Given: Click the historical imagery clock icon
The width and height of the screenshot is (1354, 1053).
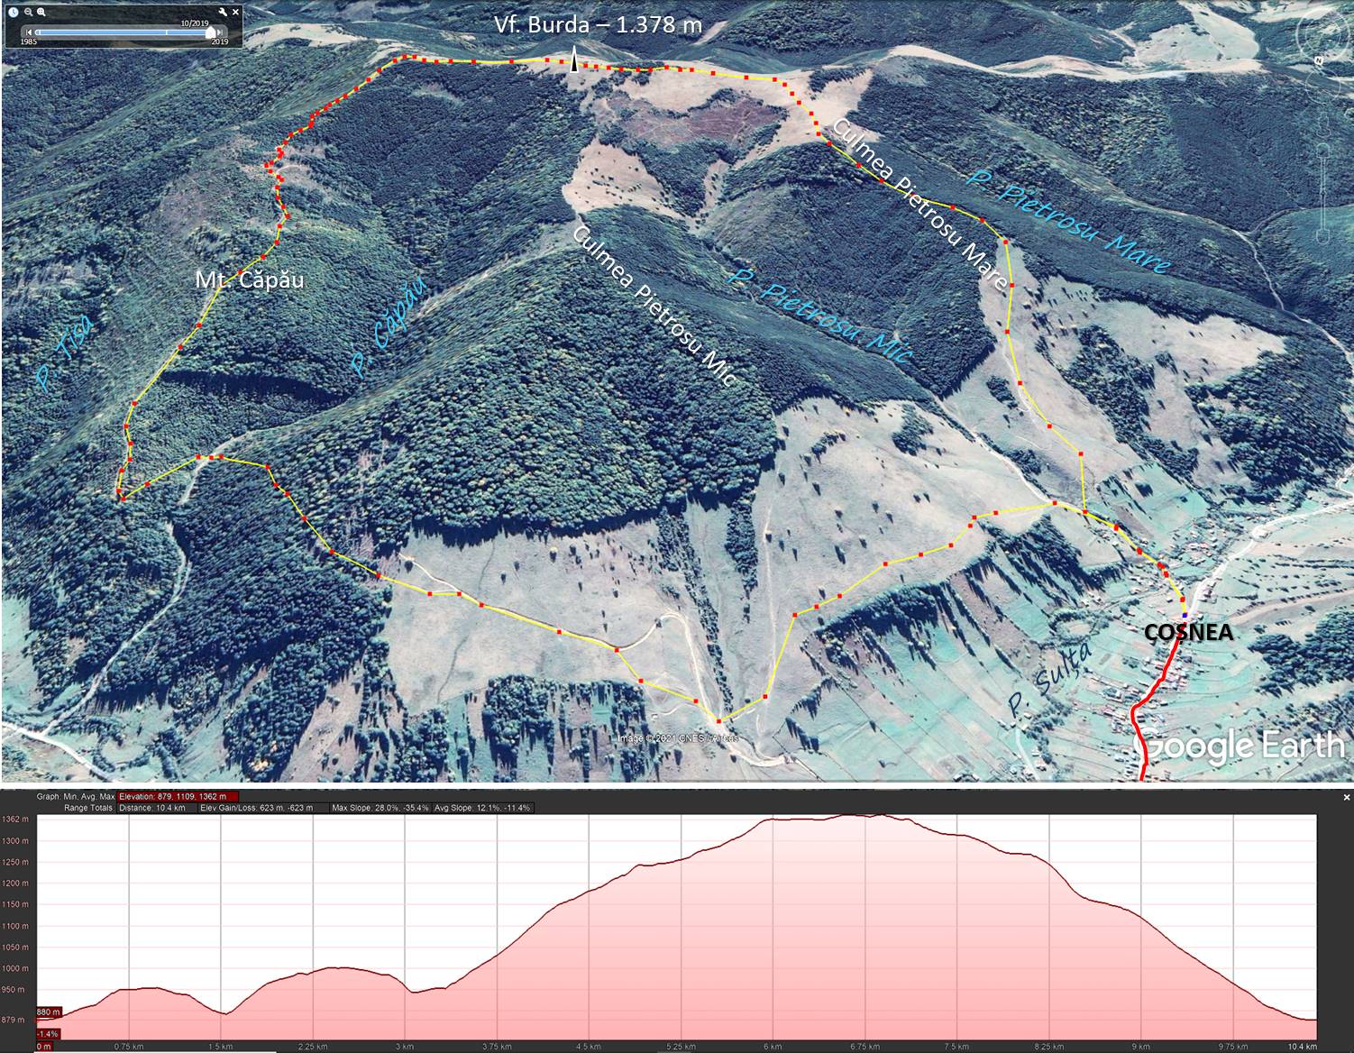Looking at the screenshot, I should pyautogui.click(x=14, y=13).
